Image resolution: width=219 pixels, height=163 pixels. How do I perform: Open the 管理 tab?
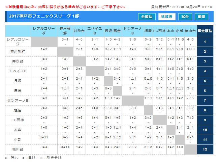(201, 17)
